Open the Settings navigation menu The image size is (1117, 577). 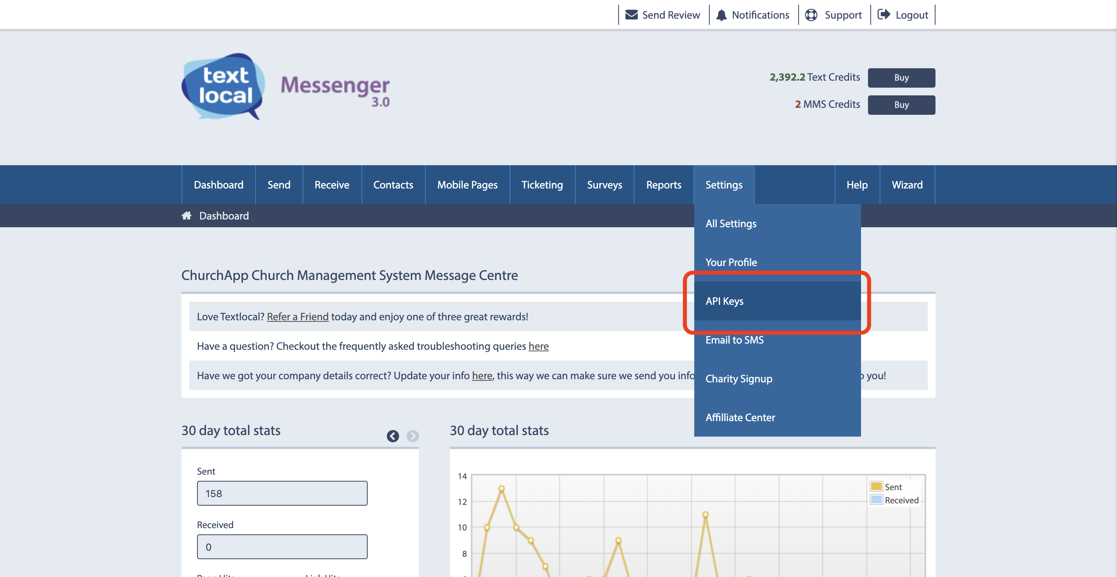coord(724,185)
